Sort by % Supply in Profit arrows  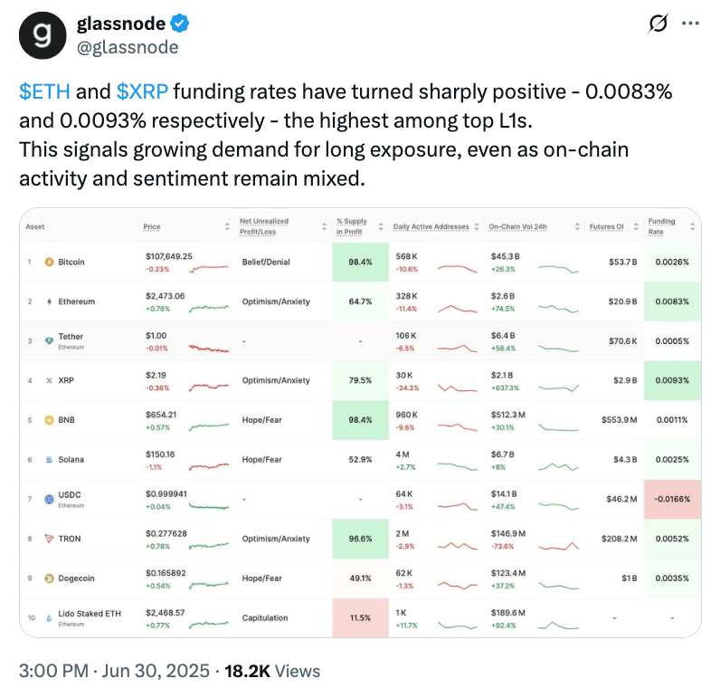point(381,226)
